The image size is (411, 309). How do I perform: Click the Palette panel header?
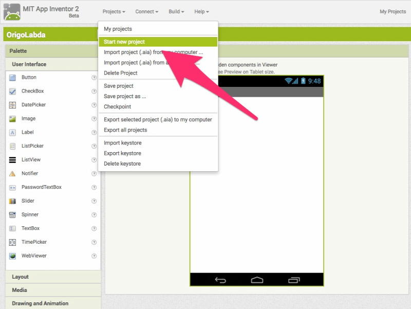[x=53, y=51]
